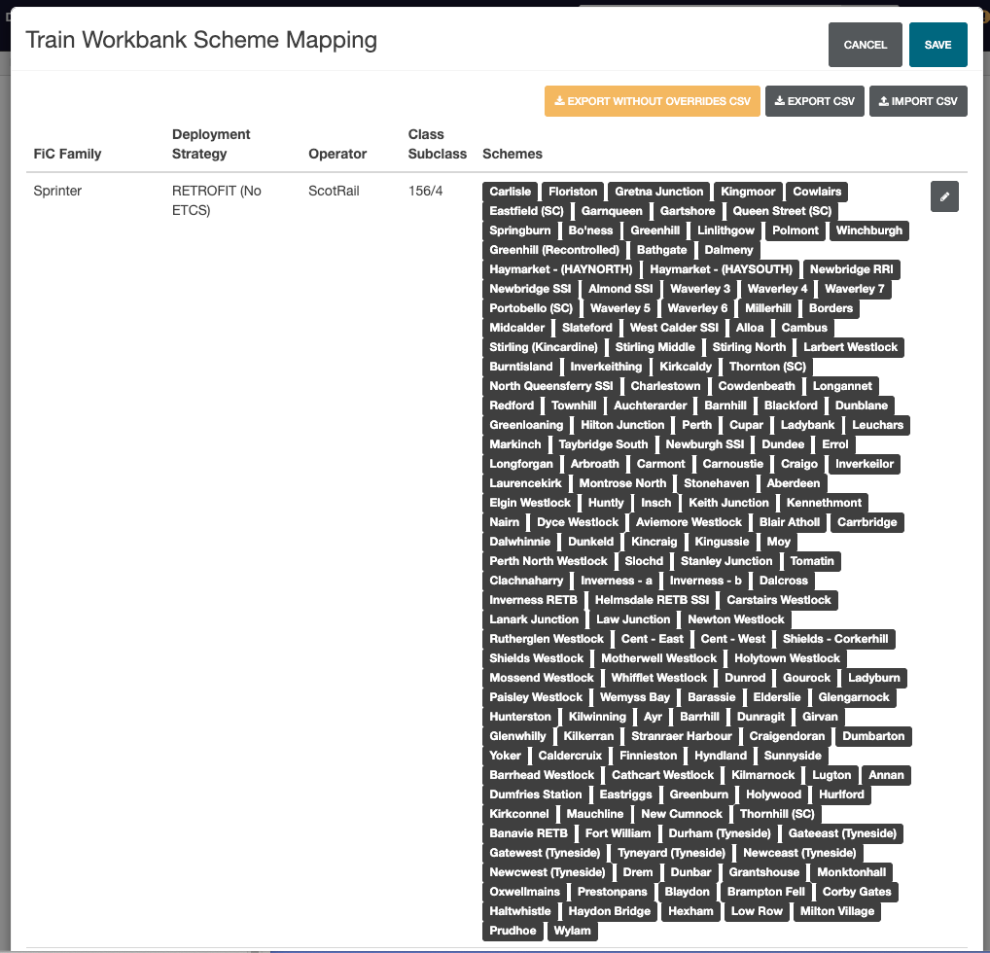Screen dimensions: 990x953
Task: Click the Motherwell Westlock tag
Action: 658,658
